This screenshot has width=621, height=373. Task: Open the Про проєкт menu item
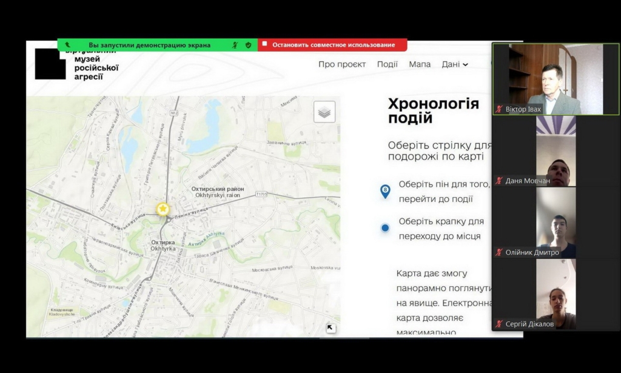coord(342,64)
